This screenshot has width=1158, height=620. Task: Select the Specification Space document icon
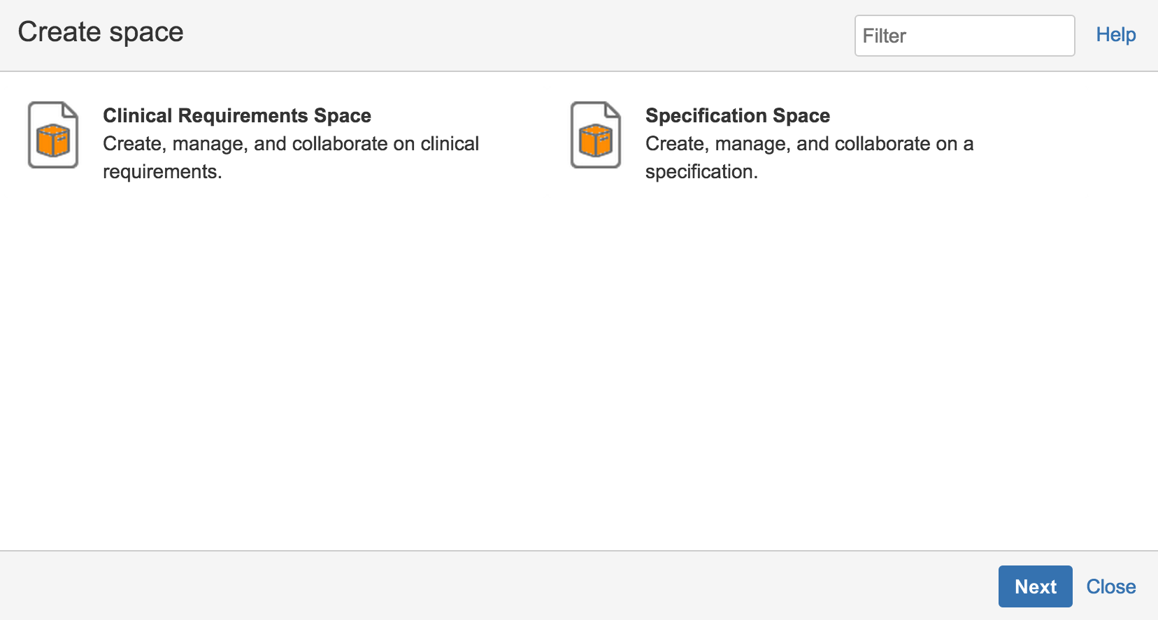(x=596, y=135)
